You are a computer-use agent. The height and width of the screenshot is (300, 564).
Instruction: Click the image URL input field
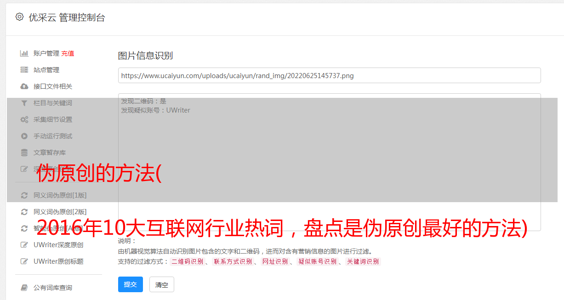(329, 75)
